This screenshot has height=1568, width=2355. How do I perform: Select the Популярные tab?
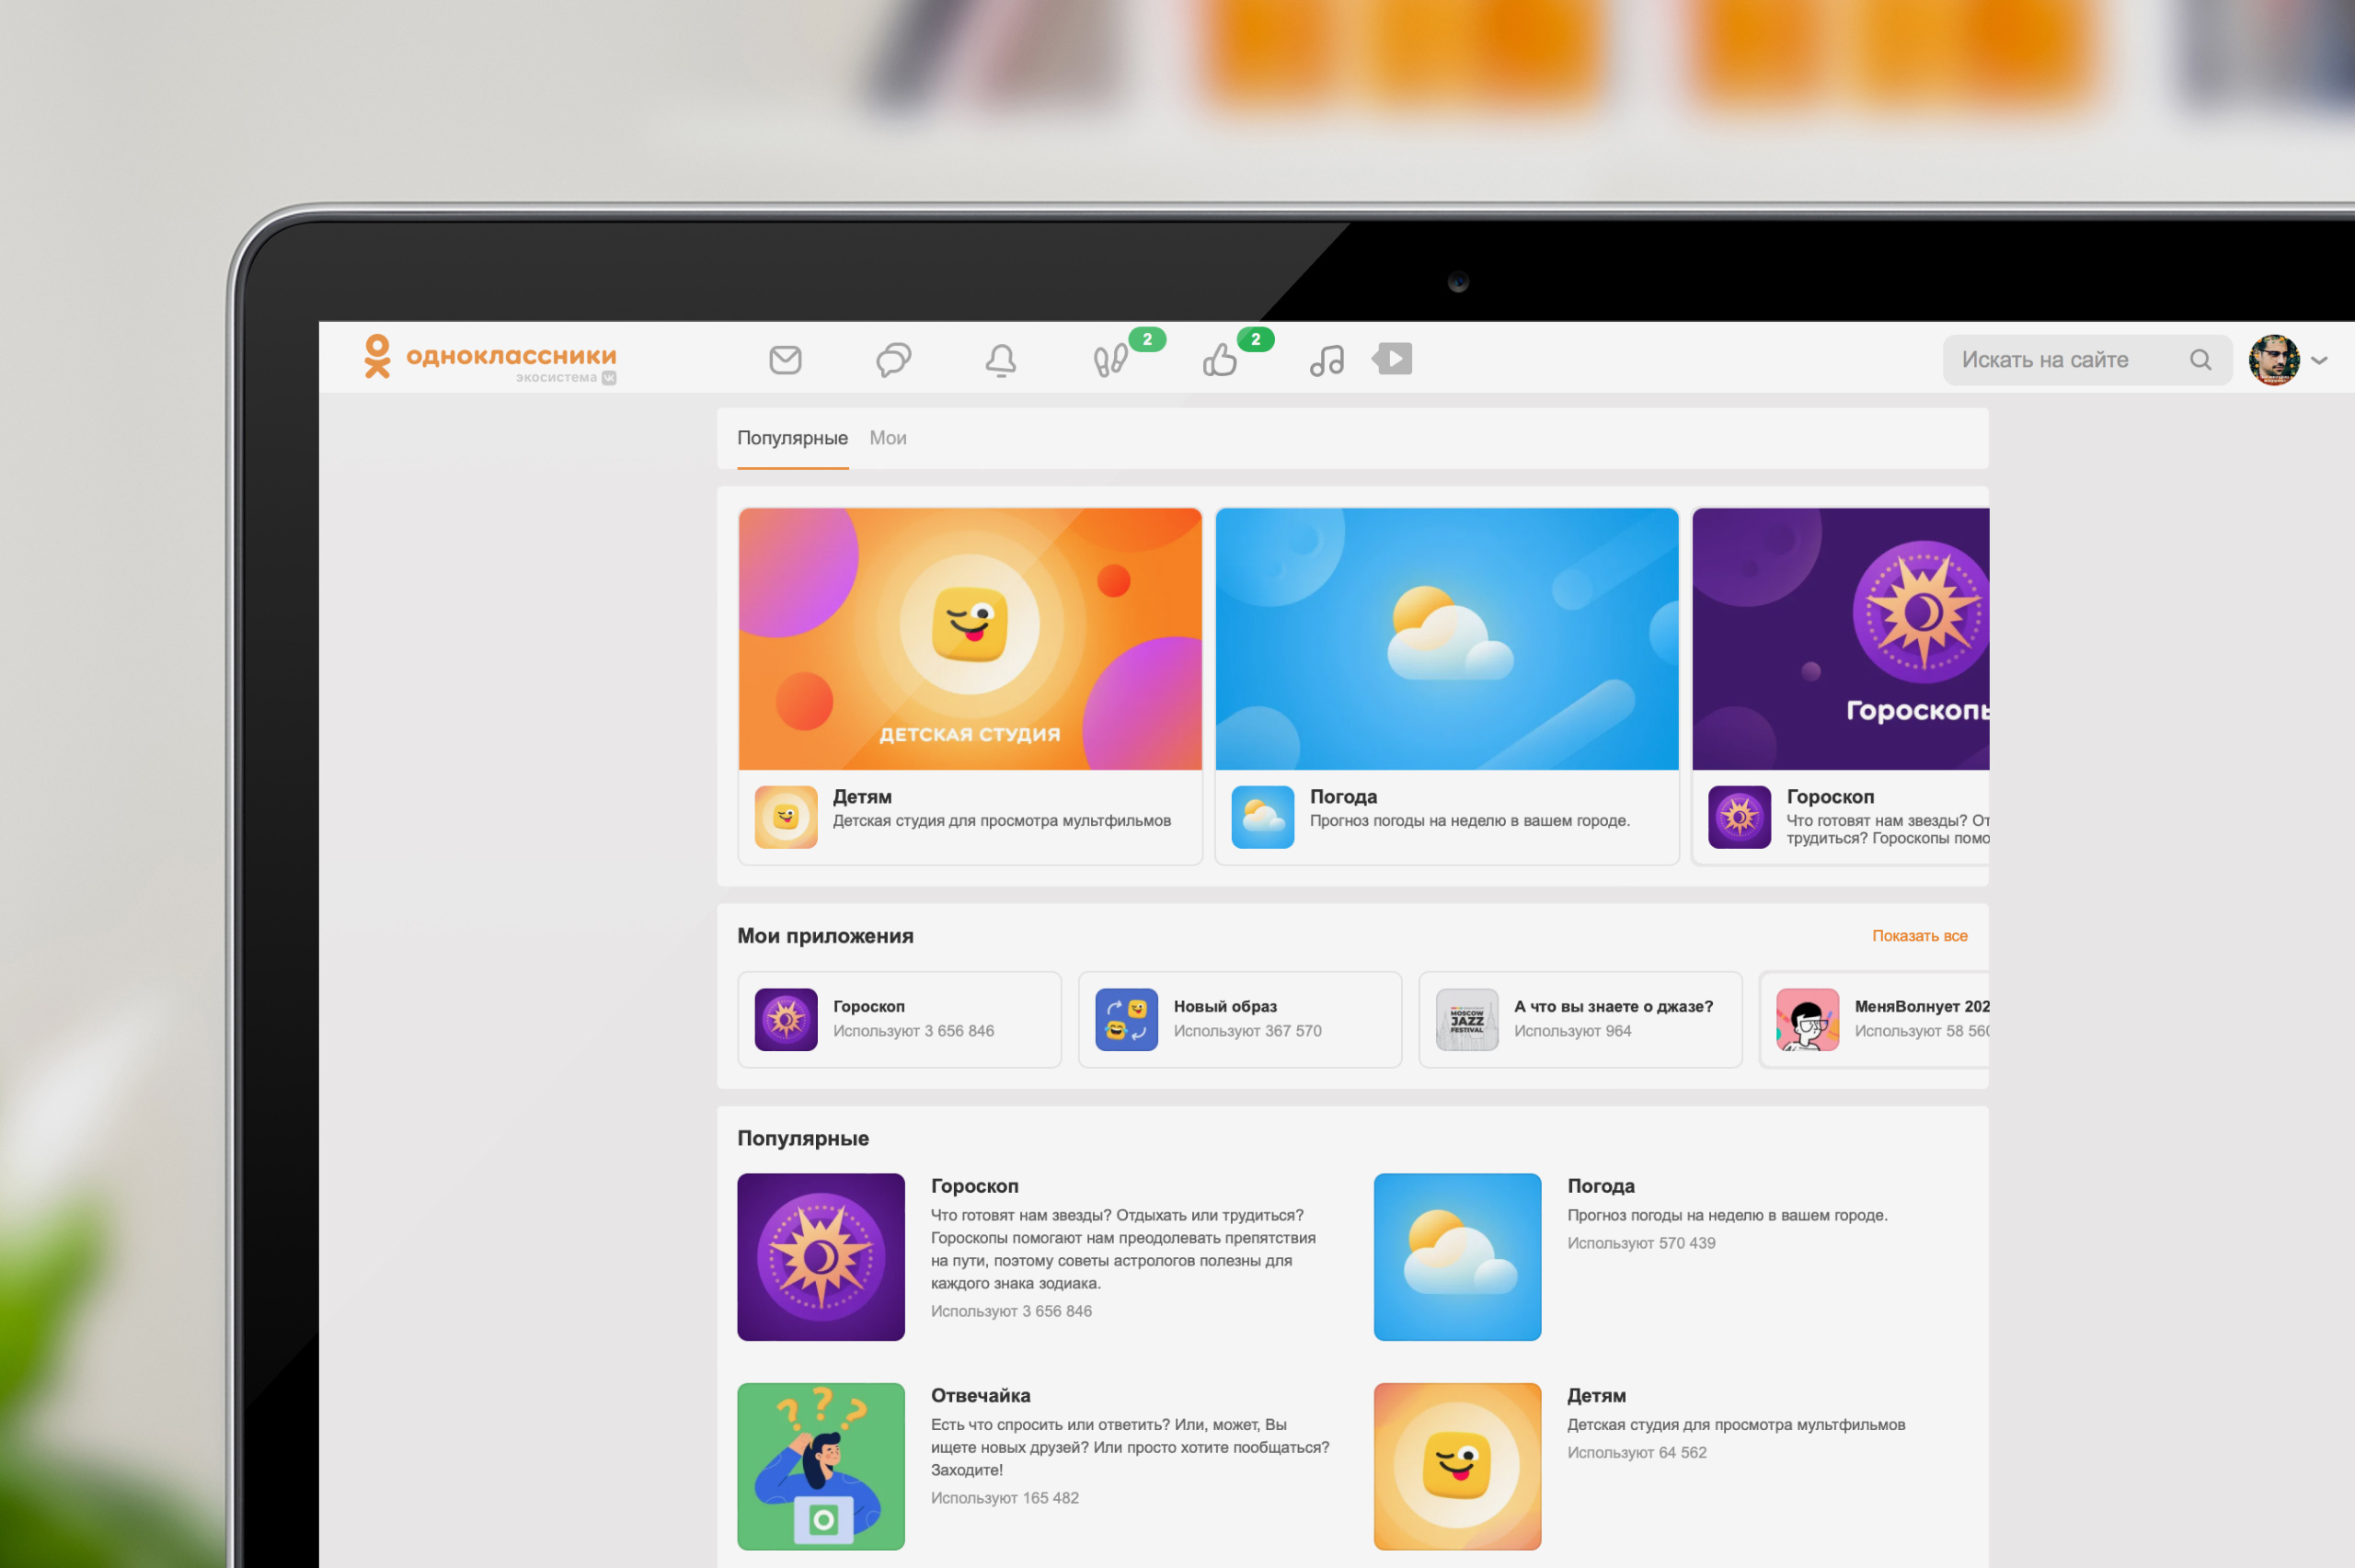(x=792, y=438)
